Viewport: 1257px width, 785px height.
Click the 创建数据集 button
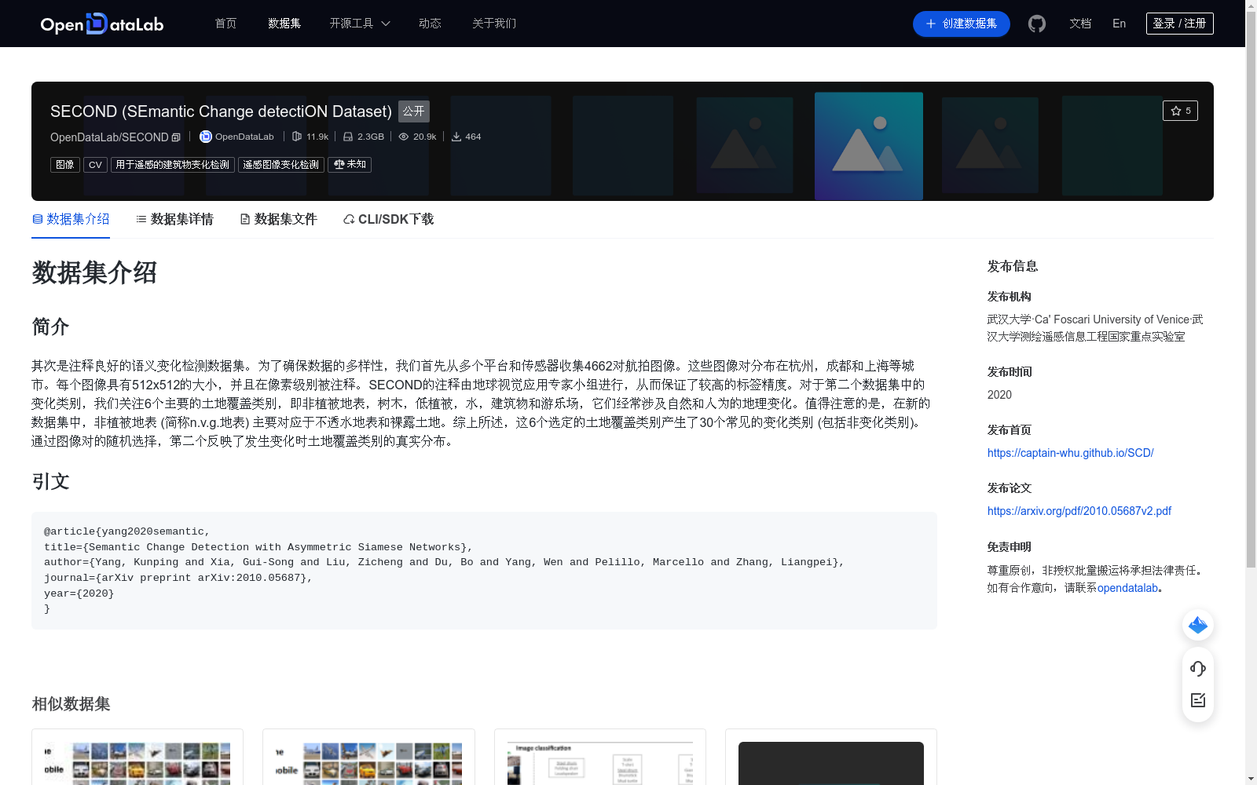point(961,24)
